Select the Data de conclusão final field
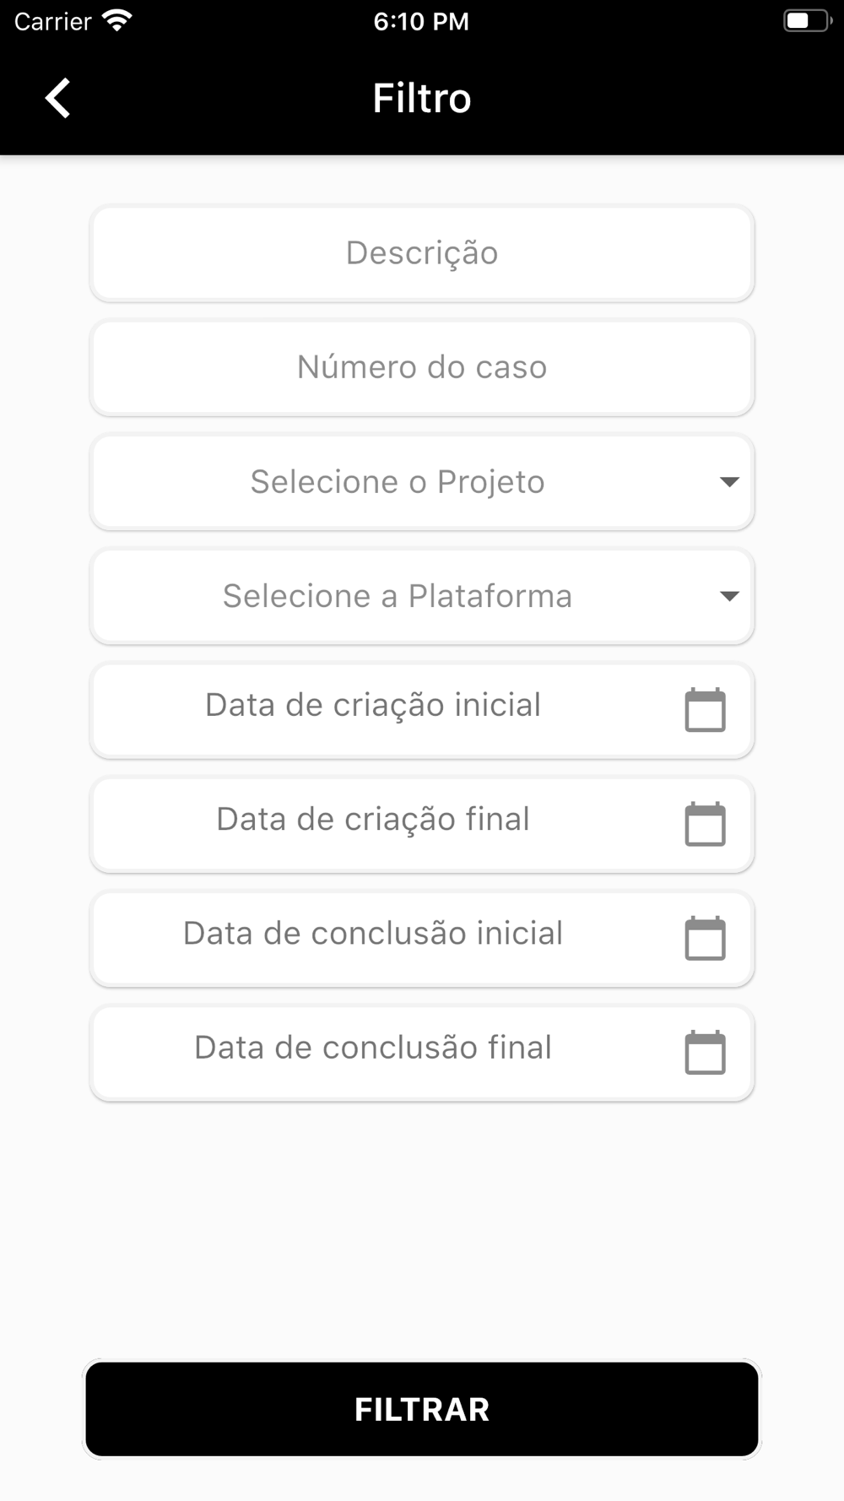844x1501 pixels. (373, 1048)
